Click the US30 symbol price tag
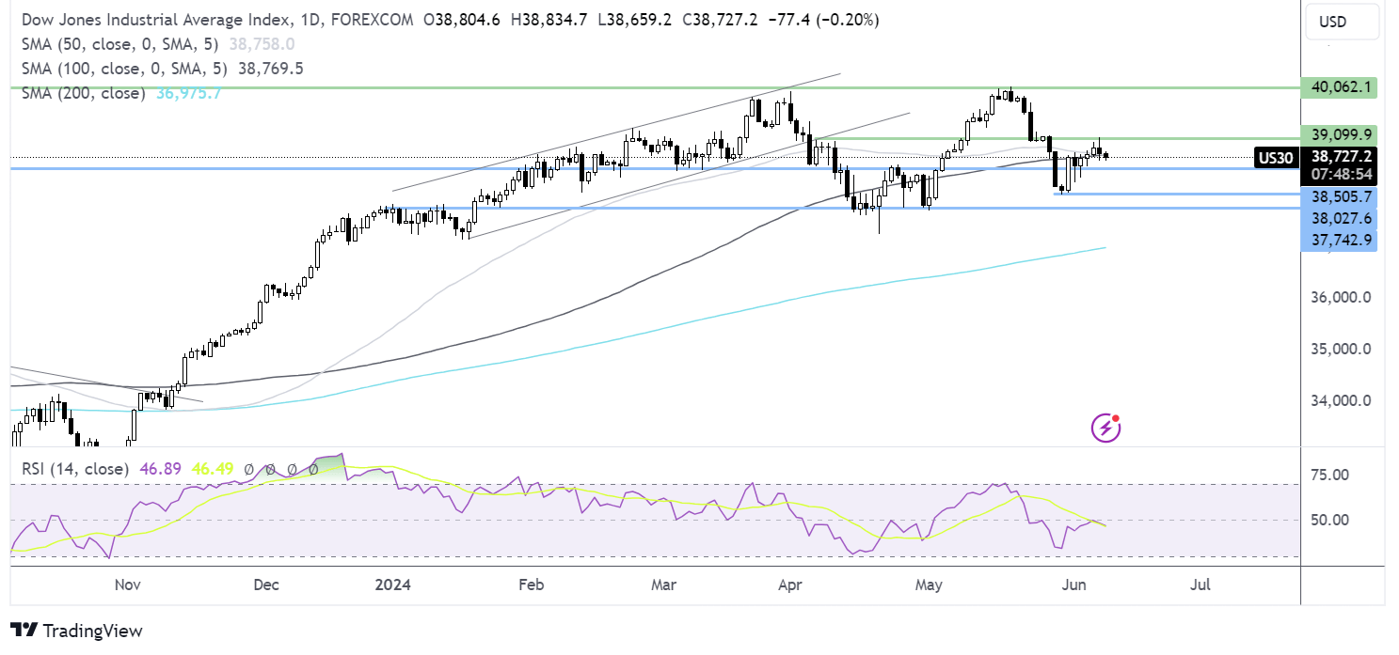 [1275, 158]
